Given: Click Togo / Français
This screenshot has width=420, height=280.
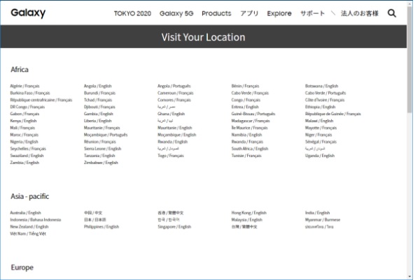Looking at the screenshot, I should coord(171,156).
